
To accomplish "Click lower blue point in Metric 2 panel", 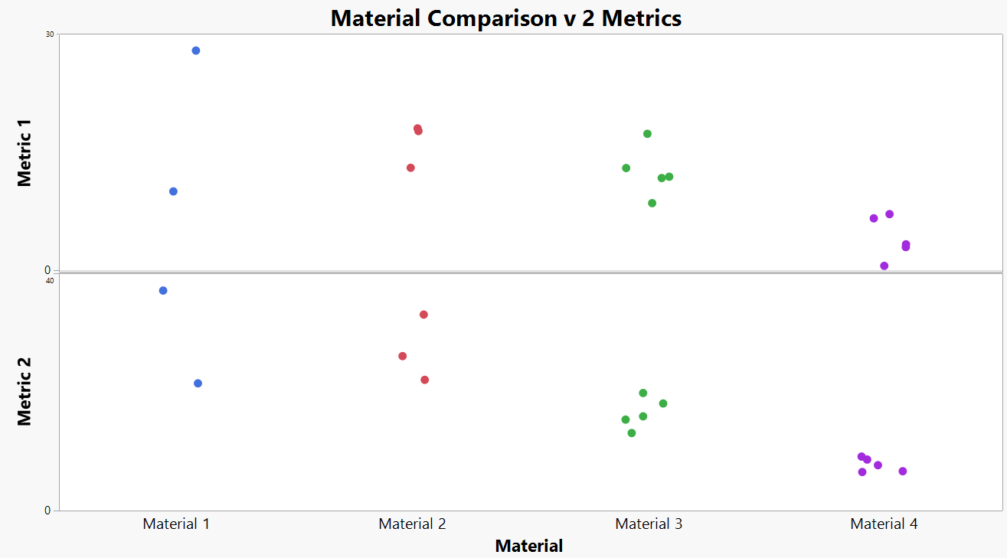I will pyautogui.click(x=198, y=383).
